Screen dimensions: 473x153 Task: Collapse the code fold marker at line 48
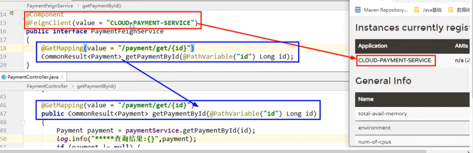[23, 123]
